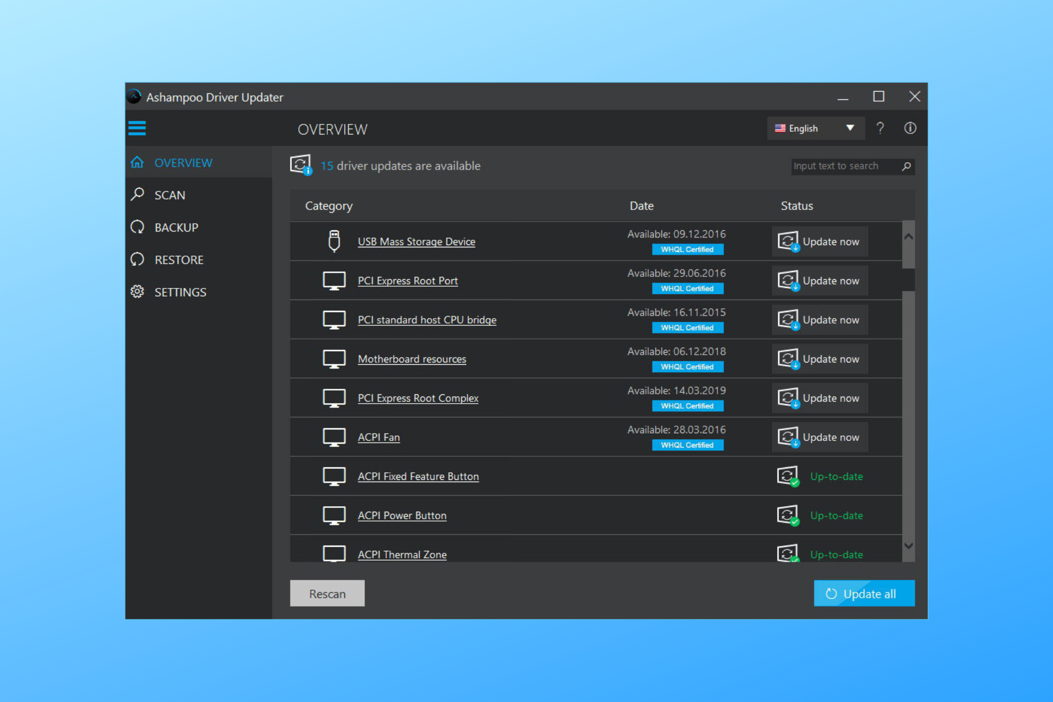Click the PCI Express Root Port monitor icon
The width and height of the screenshot is (1053, 702).
click(334, 281)
